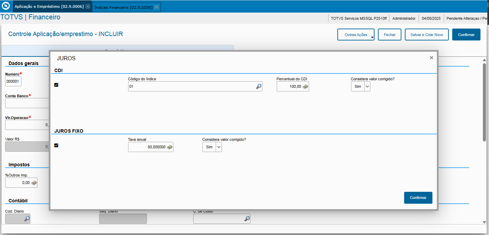Click the top Confirmar button
This screenshot has height=235, width=489.
click(x=466, y=35)
